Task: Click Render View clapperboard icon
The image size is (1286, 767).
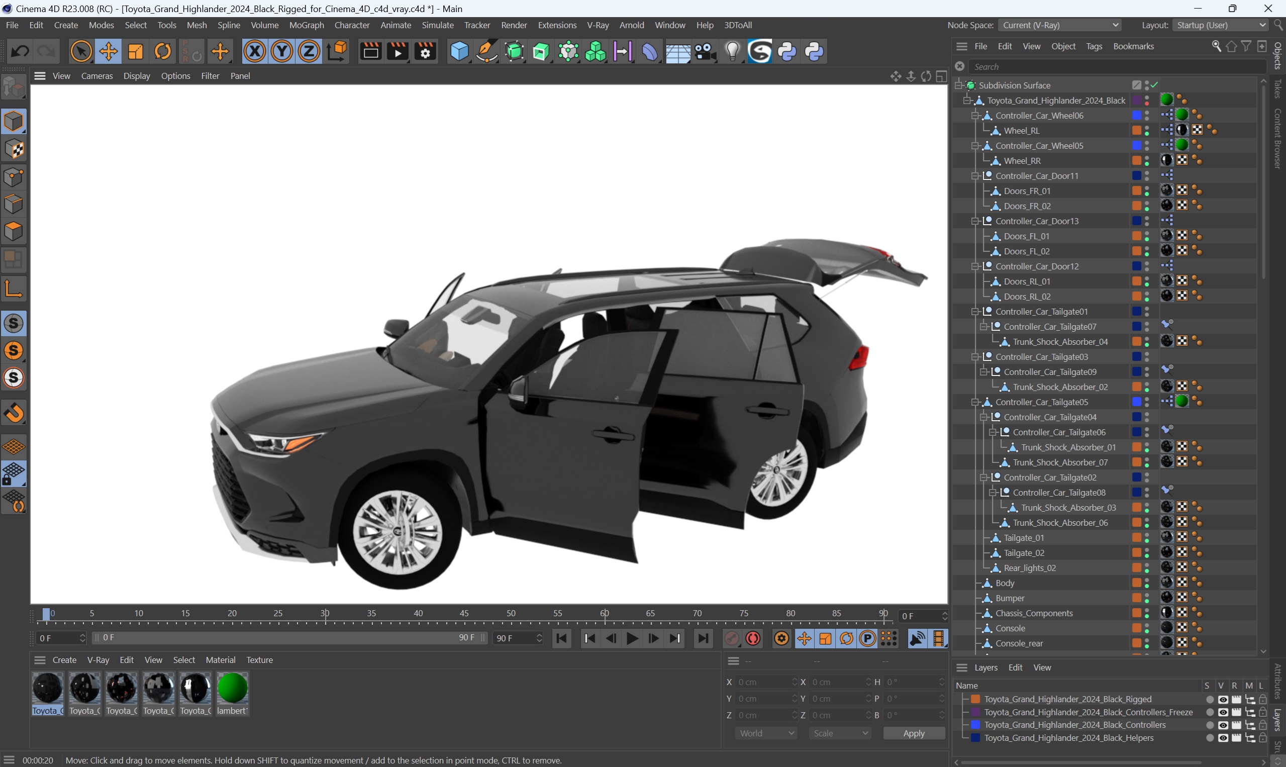Action: (370, 52)
